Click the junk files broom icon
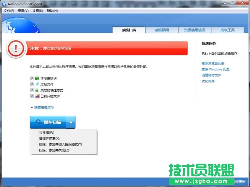Screen dimensions: 250x187 pyautogui.click(x=37, y=84)
